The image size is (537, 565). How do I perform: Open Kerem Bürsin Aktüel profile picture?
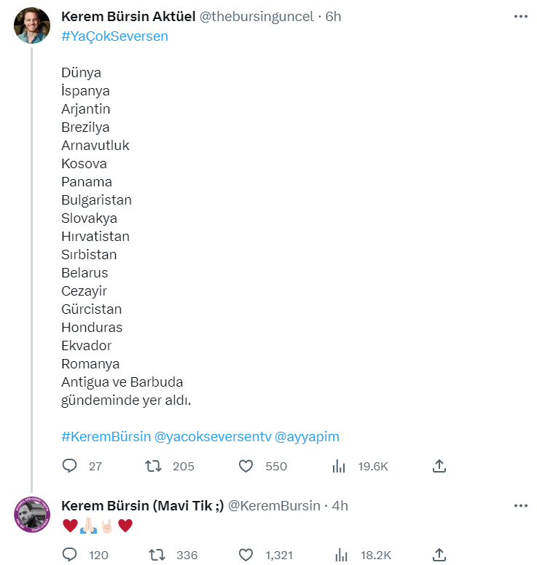click(32, 26)
